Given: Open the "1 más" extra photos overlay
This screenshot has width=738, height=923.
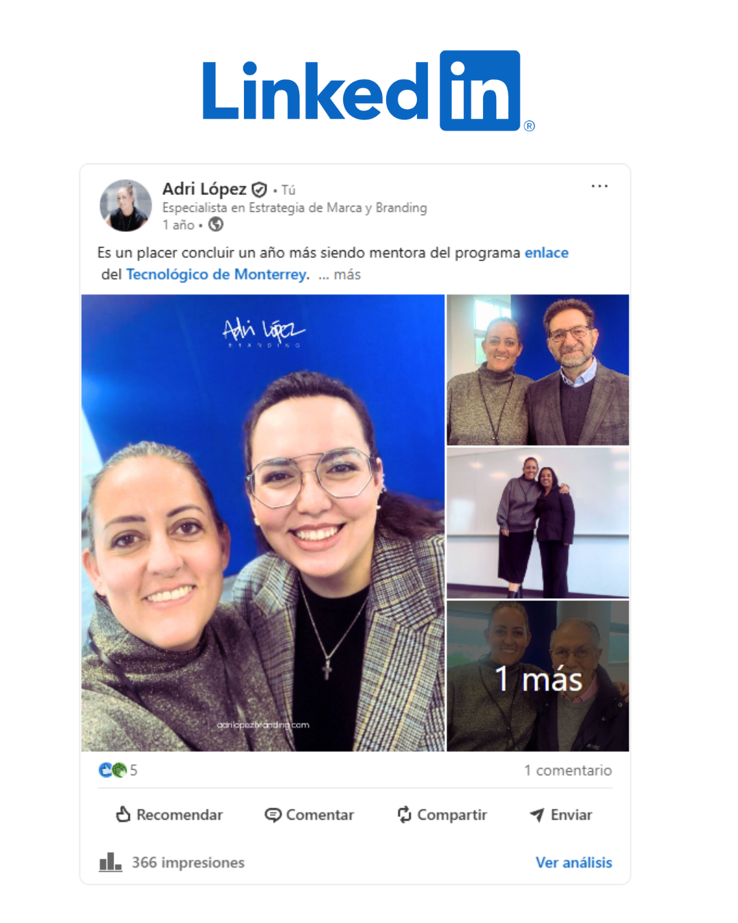Looking at the screenshot, I should click(x=538, y=676).
